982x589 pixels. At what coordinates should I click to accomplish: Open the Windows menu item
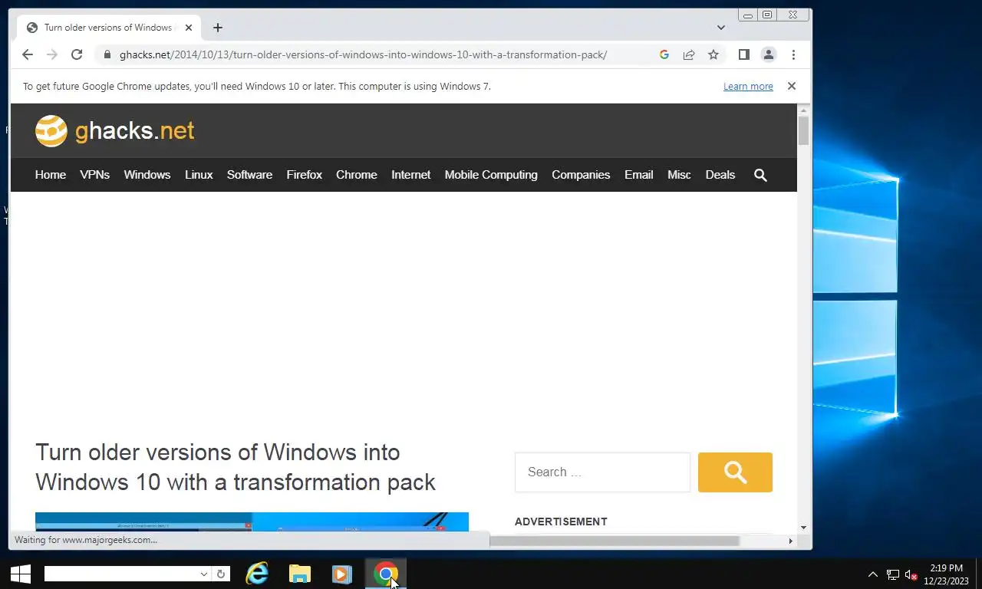click(147, 175)
